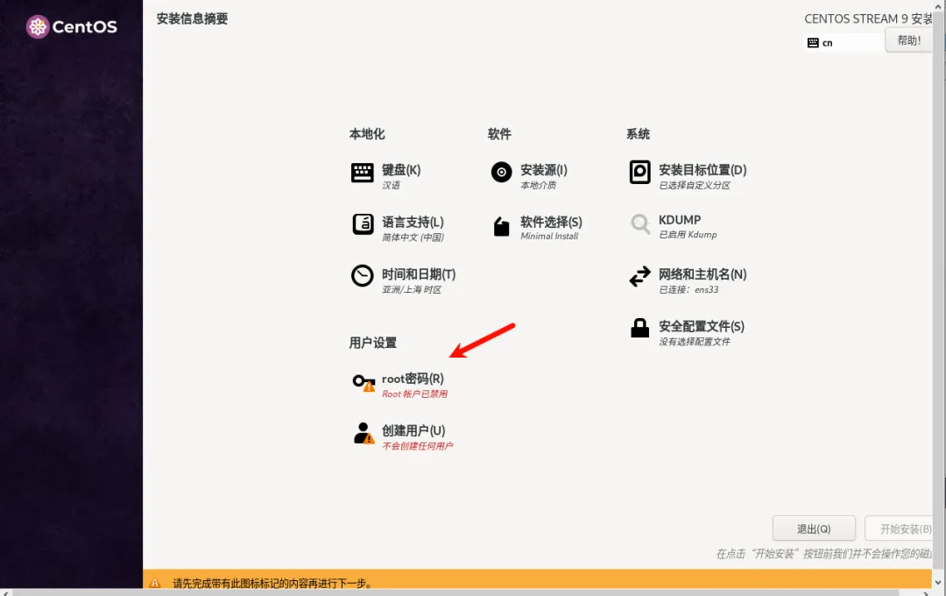Open 安全配置文件(S) settings
This screenshot has width=946, height=596.
coord(702,326)
